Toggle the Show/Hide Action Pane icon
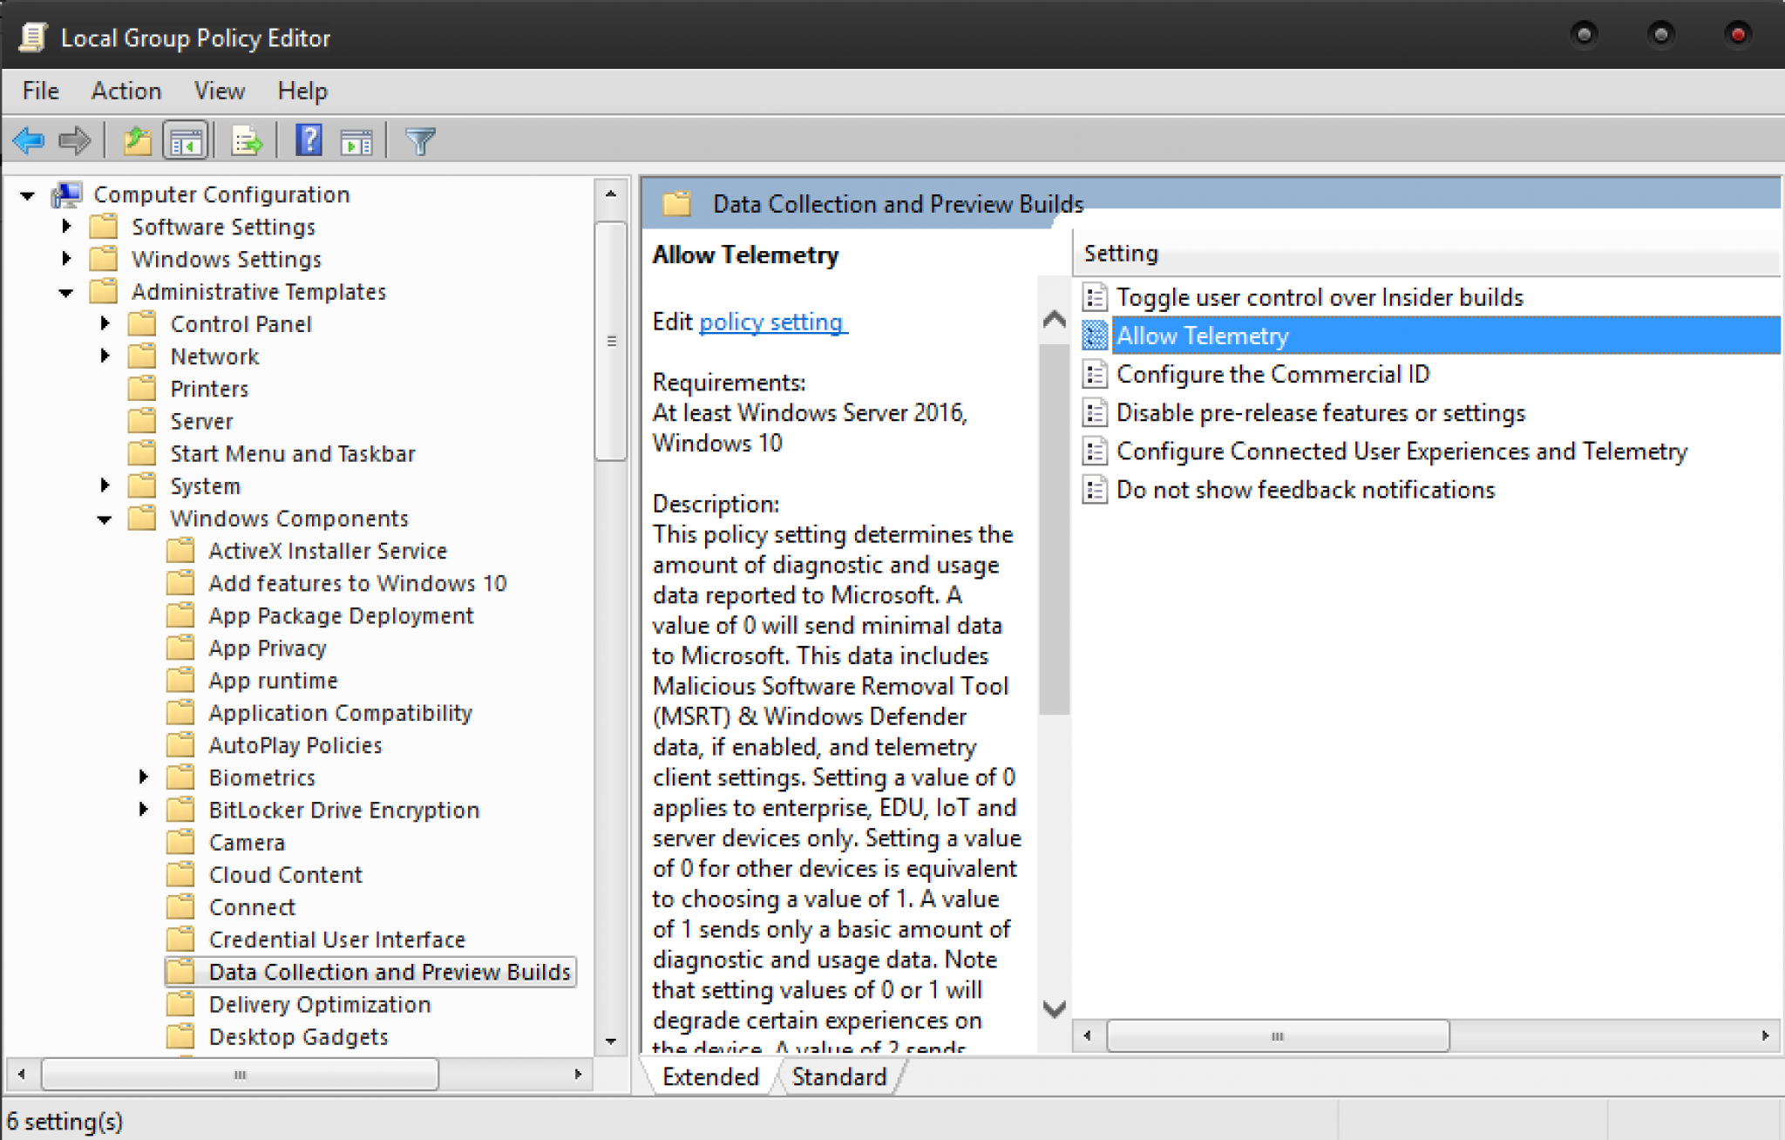The width and height of the screenshot is (1785, 1140). pos(356,140)
